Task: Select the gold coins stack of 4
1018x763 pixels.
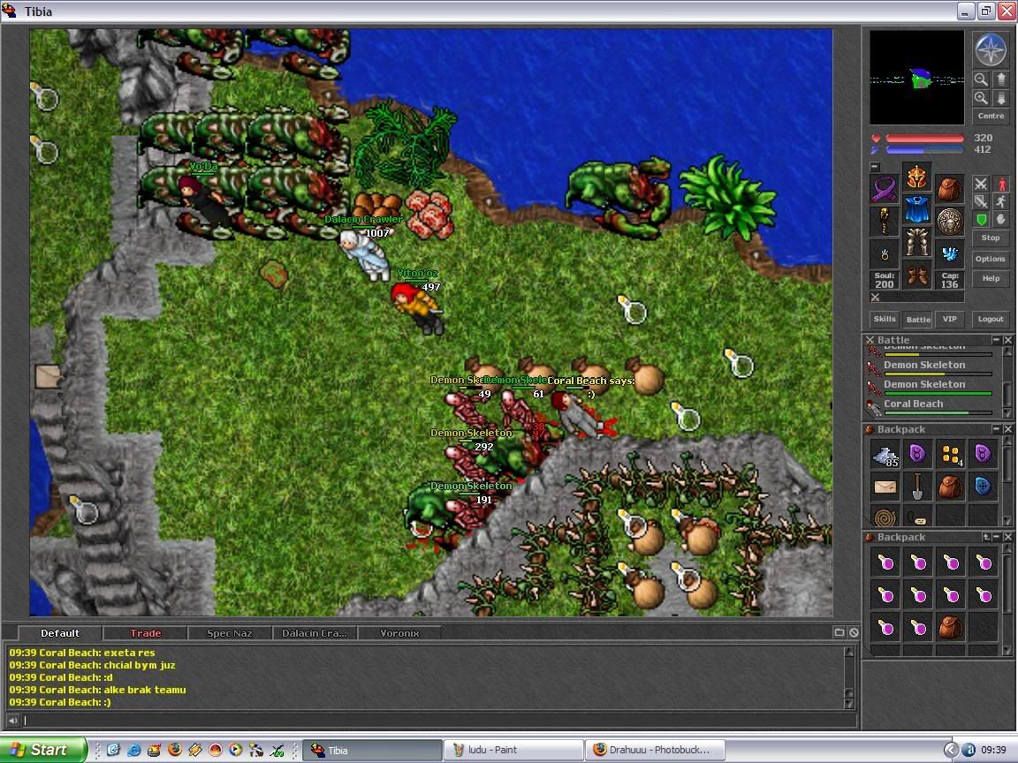Action: [951, 454]
